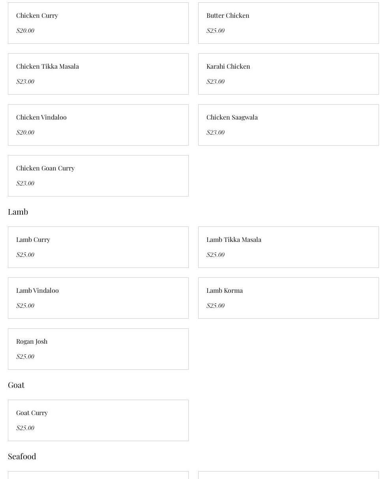Select the Chicken Curry menu item
The width and height of the screenshot is (381, 479).
[x=98, y=23]
